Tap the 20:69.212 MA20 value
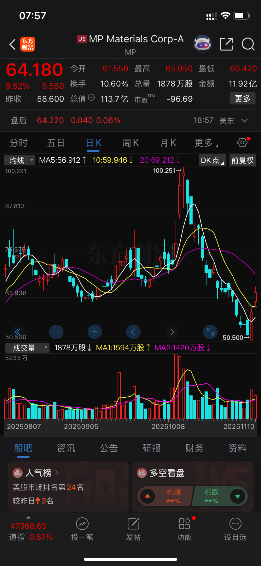 [x=160, y=160]
